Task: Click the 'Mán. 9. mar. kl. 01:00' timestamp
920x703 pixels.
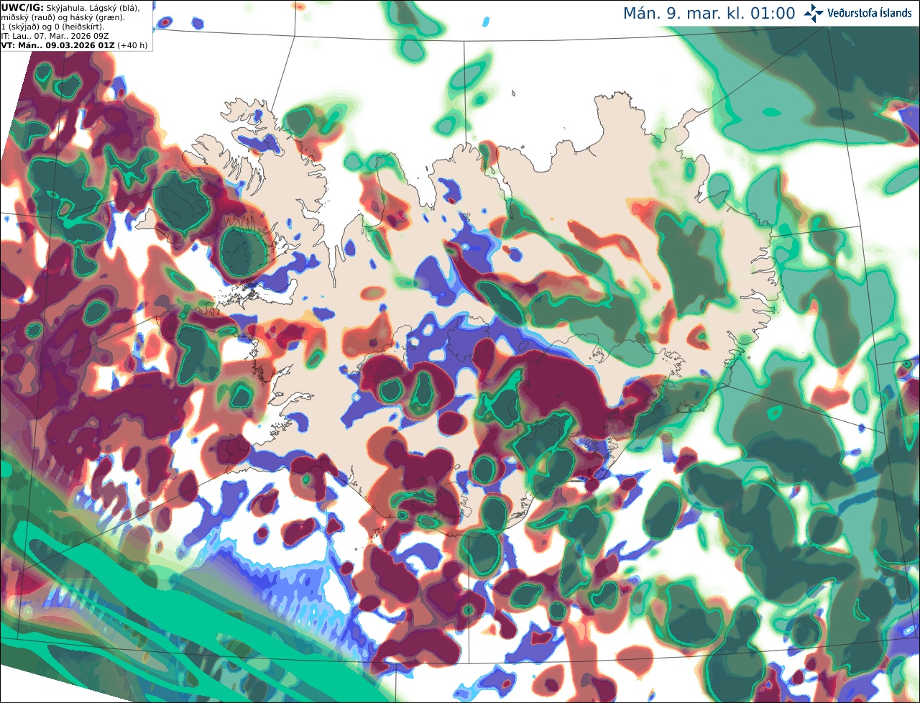Action: (x=709, y=14)
